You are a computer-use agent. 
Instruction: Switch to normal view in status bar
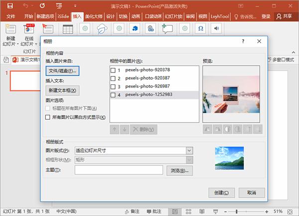tap(175, 212)
